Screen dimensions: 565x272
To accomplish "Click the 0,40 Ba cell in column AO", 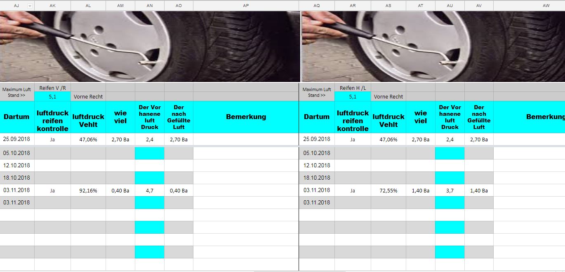I will (x=179, y=190).
